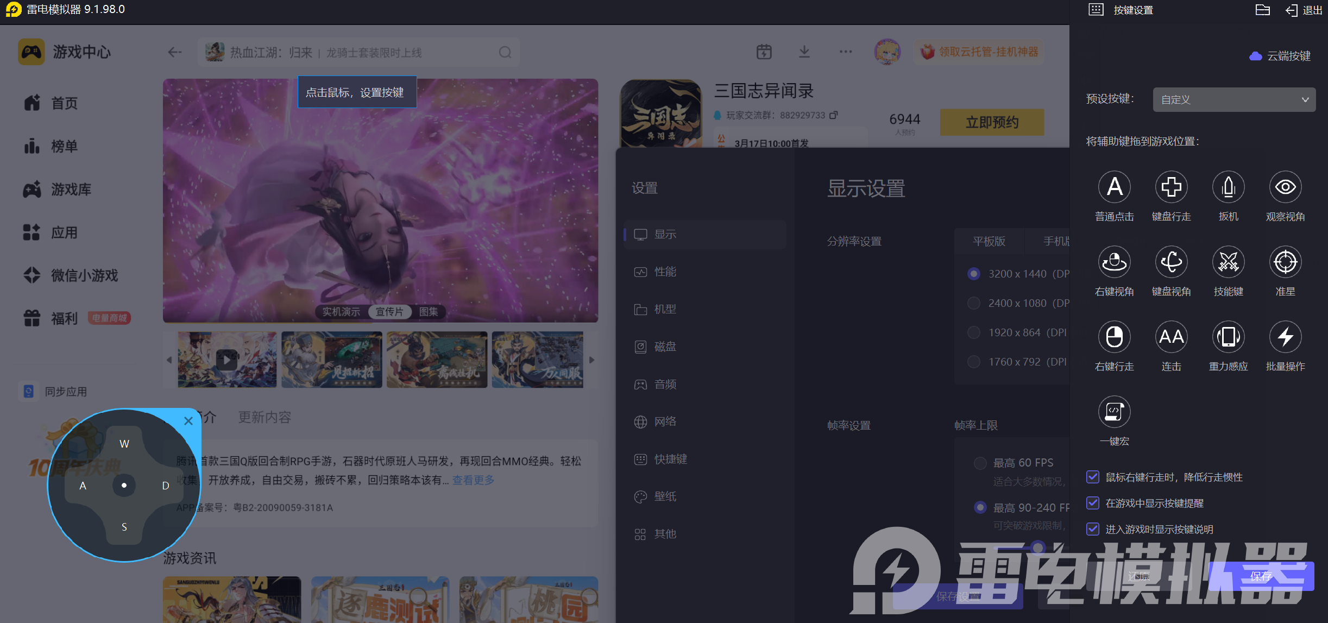Viewport: 1328px width, 623px height.
Task: Click the W key on the D-pad
Action: coord(124,444)
